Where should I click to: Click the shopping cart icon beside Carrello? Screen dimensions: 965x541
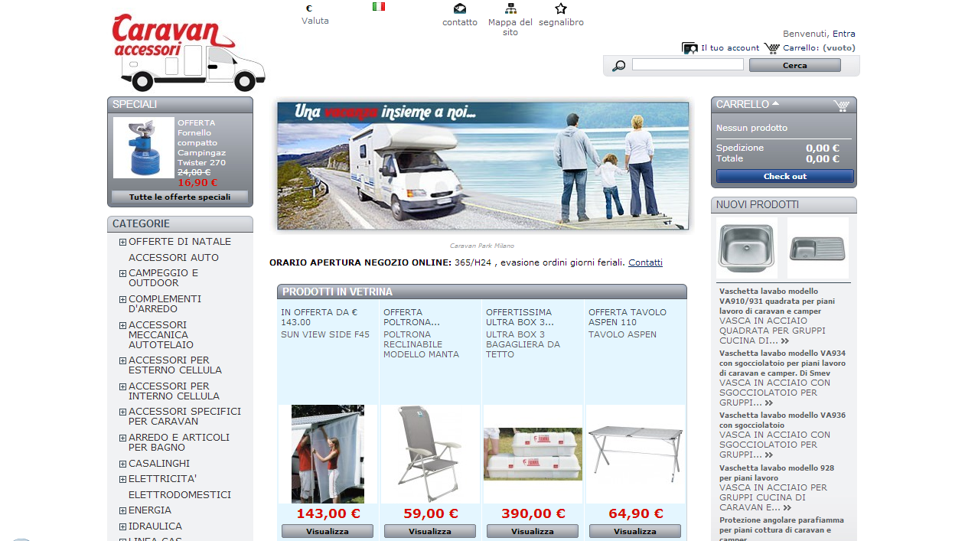(x=771, y=48)
